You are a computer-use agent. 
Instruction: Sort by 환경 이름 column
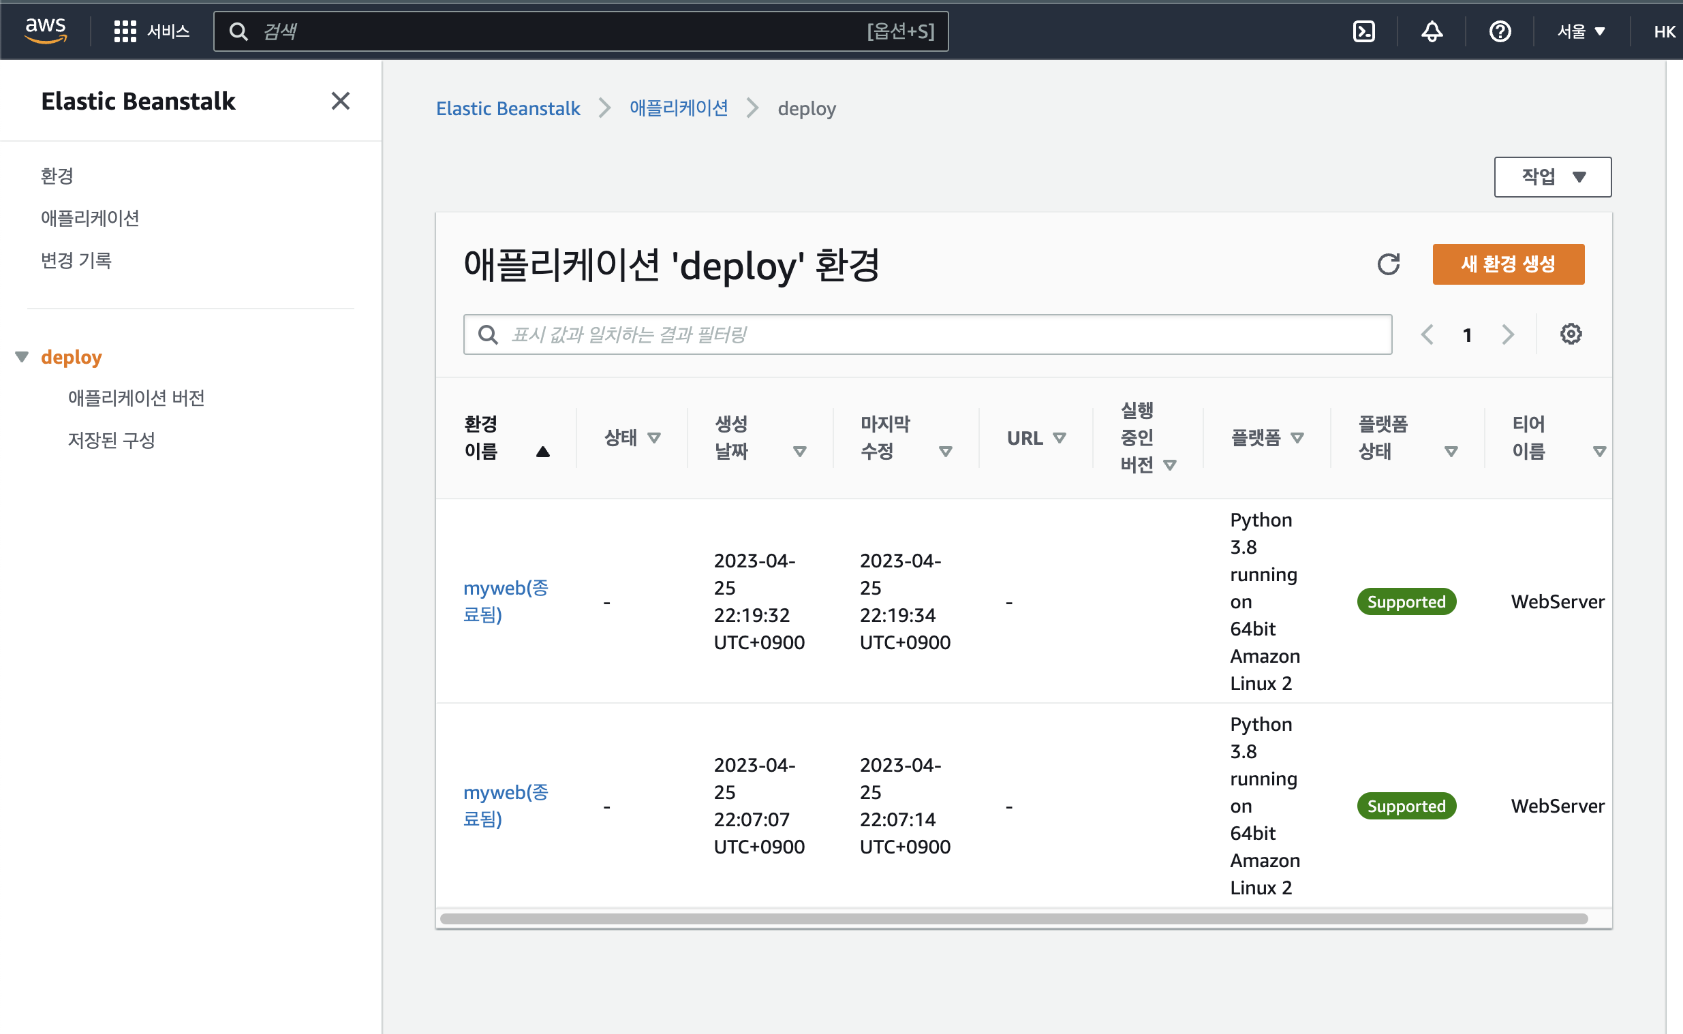(506, 438)
